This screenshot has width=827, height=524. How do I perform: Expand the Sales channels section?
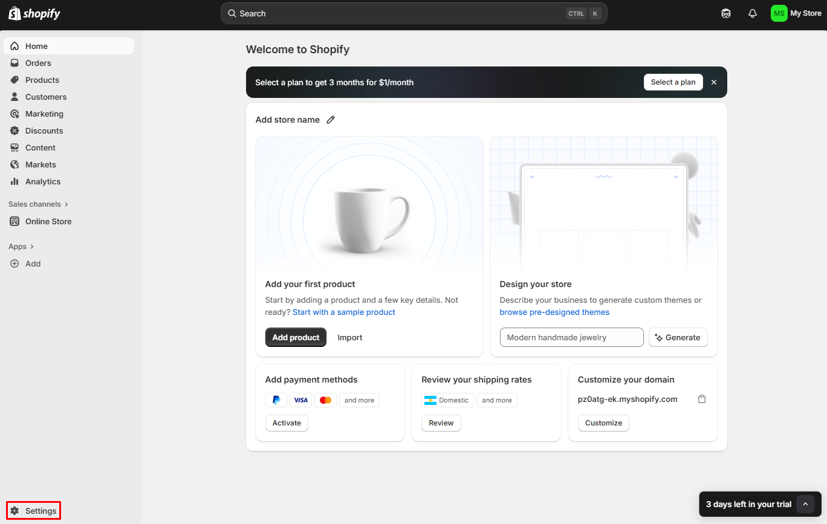(38, 204)
